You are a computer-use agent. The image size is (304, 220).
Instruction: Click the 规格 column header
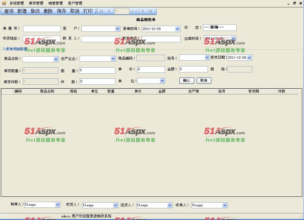point(79,91)
